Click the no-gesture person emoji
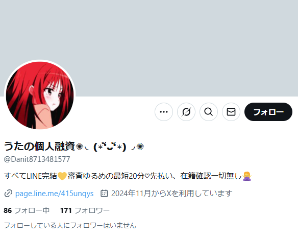Viewport: 298px width, 239px height. pos(247,176)
